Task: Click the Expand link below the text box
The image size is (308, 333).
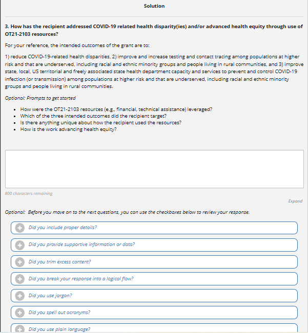Action: (295, 202)
